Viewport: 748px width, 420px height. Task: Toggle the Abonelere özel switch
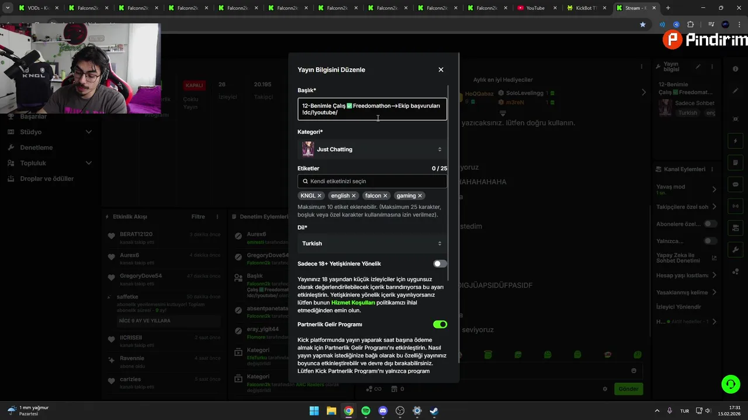pos(710,224)
